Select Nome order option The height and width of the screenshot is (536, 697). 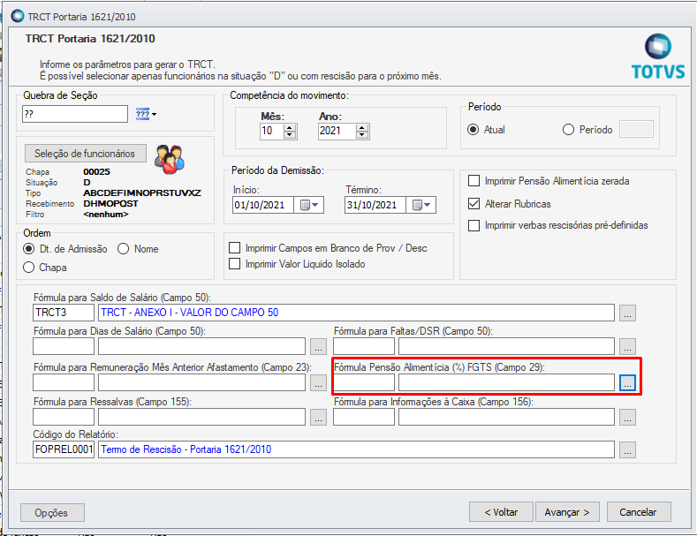(123, 248)
